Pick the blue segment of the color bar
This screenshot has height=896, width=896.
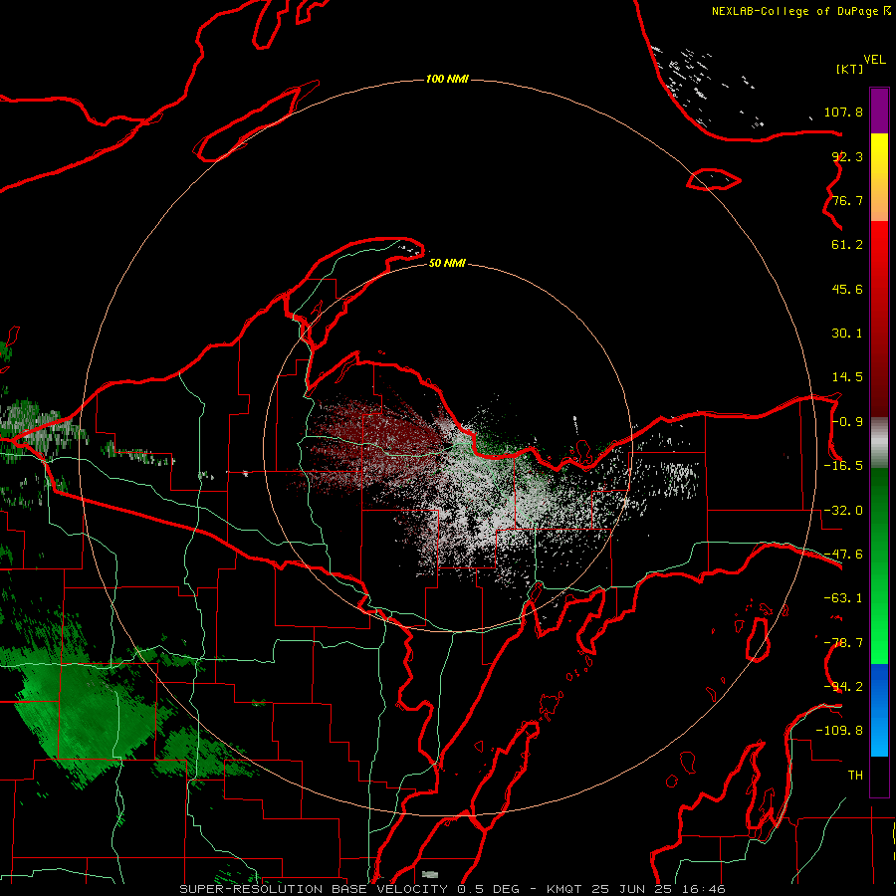pyautogui.click(x=879, y=710)
